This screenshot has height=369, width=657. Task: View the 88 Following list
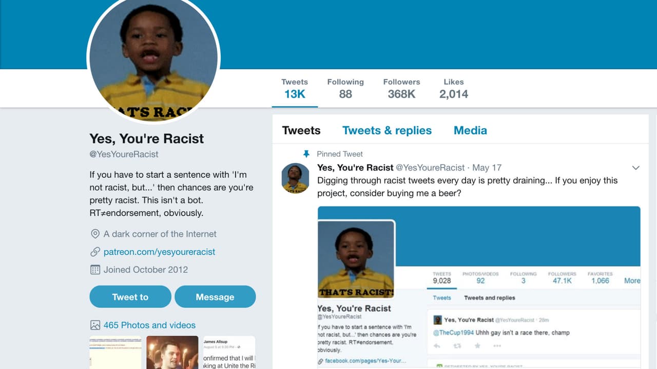[345, 89]
